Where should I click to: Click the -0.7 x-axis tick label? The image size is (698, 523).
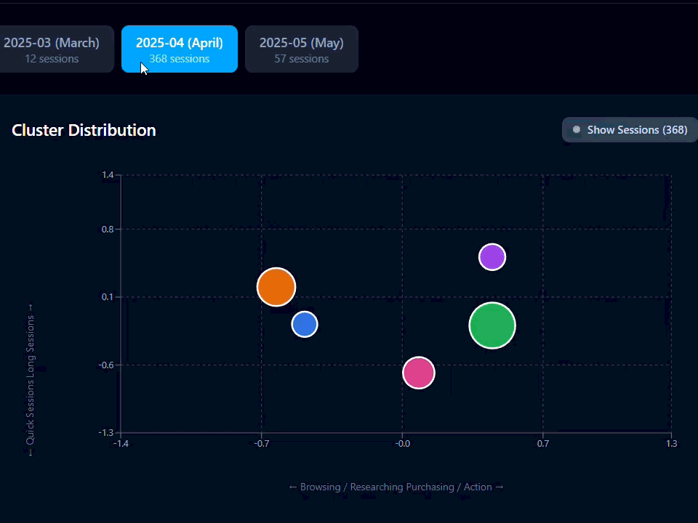pos(261,444)
